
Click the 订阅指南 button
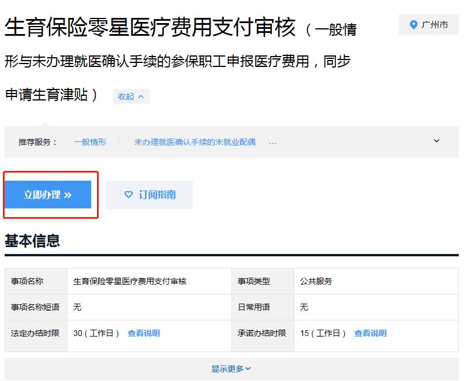pyautogui.click(x=149, y=195)
